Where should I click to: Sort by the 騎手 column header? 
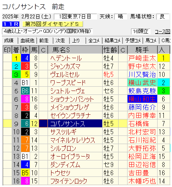[x=142, y=50]
